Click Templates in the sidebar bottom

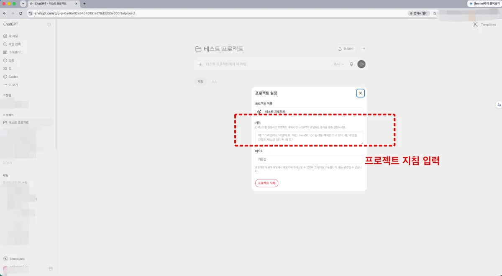(14, 259)
